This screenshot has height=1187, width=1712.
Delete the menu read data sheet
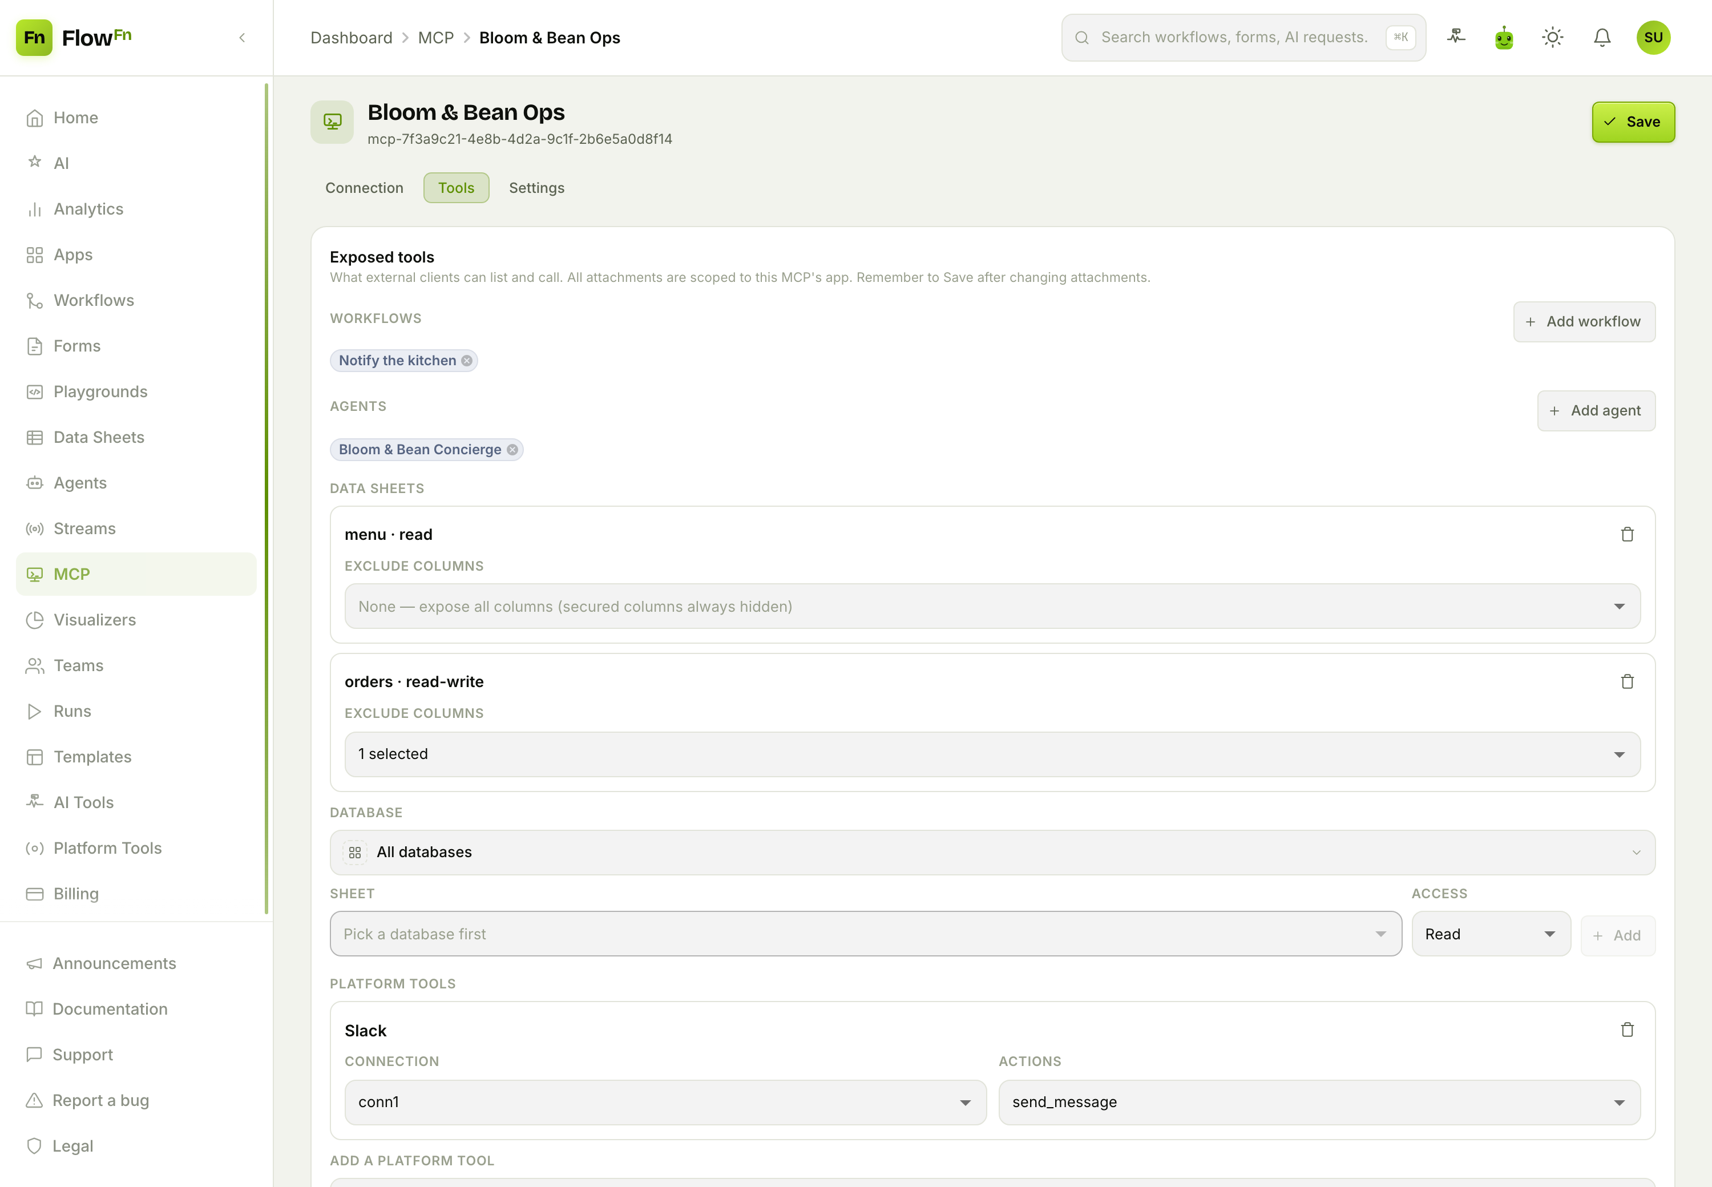click(x=1626, y=534)
